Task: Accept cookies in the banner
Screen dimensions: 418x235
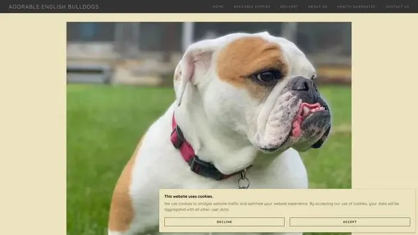Action: [x=350, y=222]
